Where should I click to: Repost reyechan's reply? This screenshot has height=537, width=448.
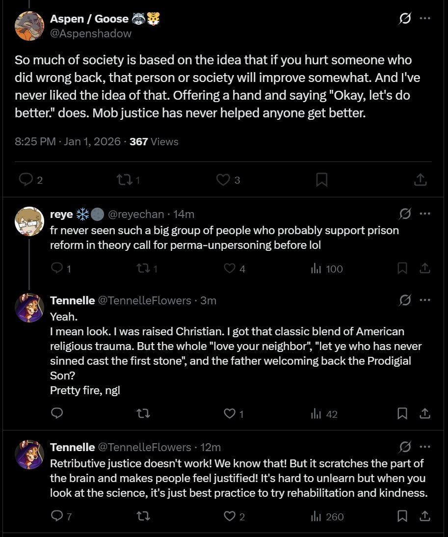click(143, 268)
